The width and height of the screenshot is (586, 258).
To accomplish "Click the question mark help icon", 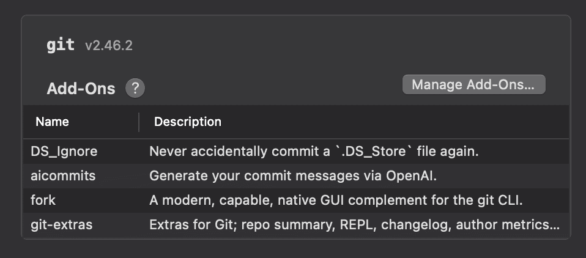I will (135, 88).
